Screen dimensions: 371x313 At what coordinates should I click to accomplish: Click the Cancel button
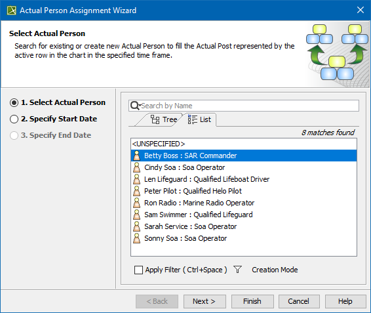click(x=299, y=301)
